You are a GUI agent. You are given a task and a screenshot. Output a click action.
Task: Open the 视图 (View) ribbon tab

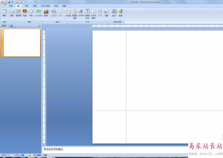64,6
